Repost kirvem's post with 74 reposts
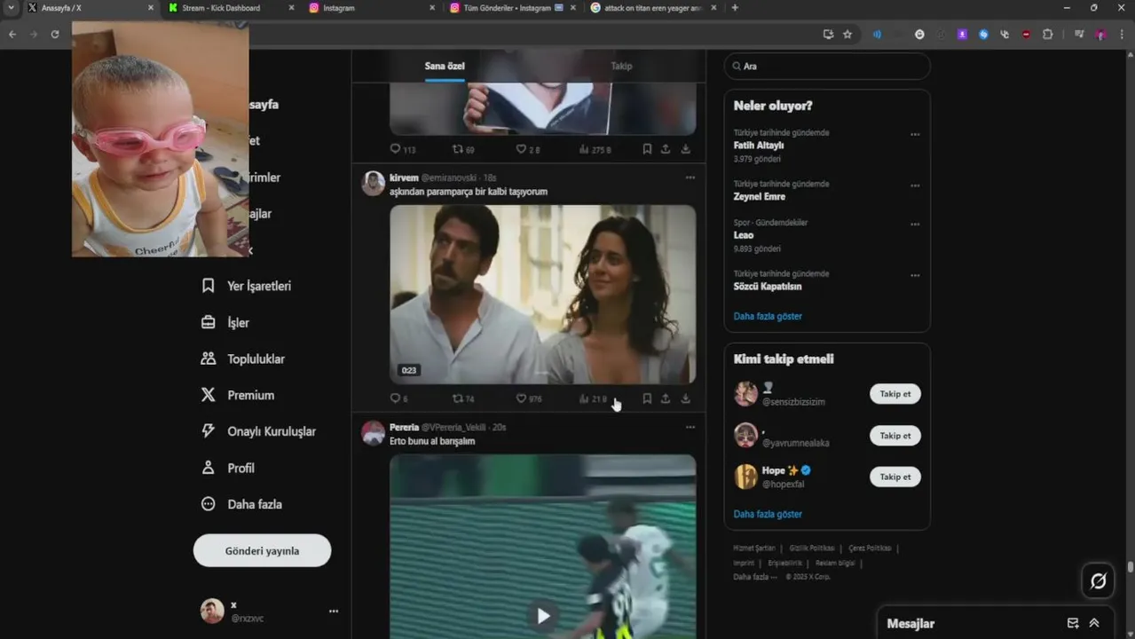1135x639 pixels. (x=463, y=399)
